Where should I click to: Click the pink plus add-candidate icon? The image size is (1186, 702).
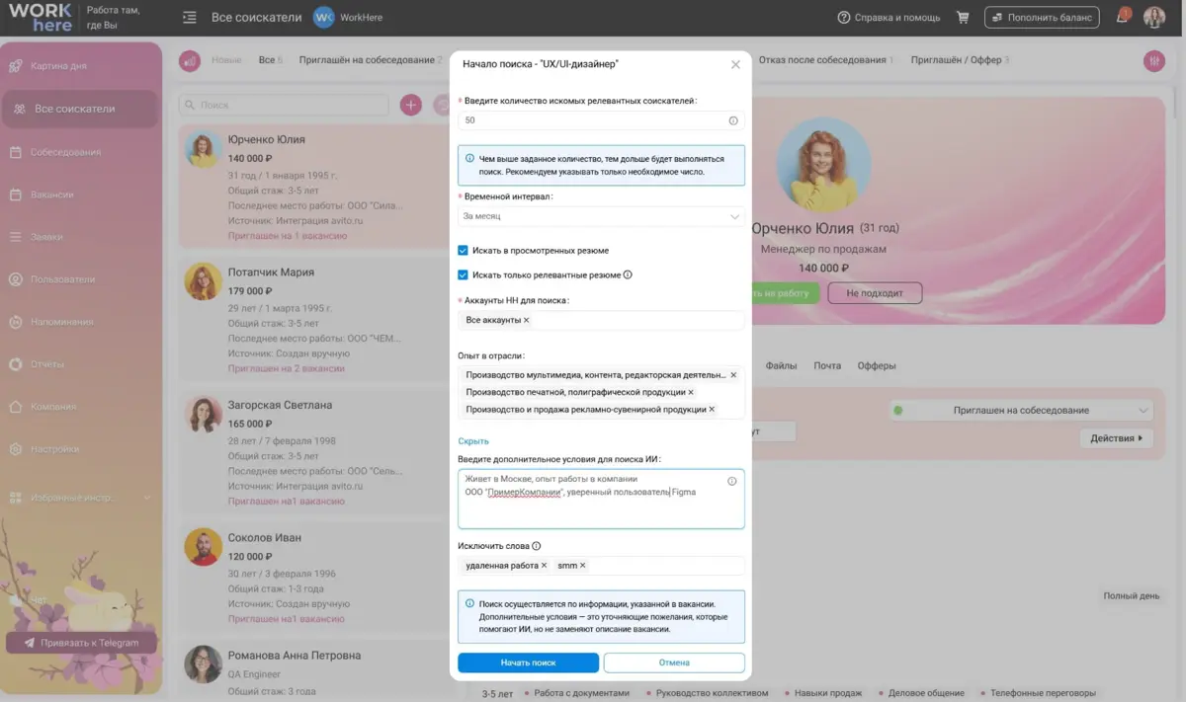[410, 105]
